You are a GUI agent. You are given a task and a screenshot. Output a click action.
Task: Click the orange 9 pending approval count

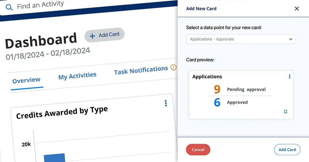point(217,89)
